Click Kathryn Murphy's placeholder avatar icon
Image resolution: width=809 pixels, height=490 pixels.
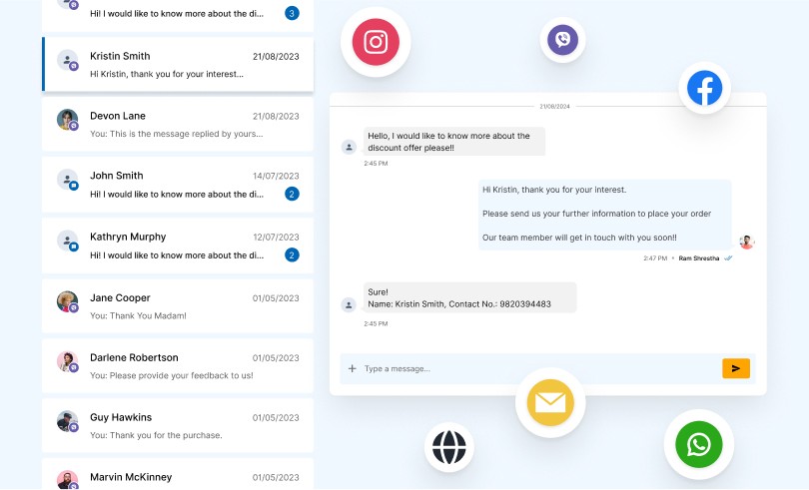67,241
